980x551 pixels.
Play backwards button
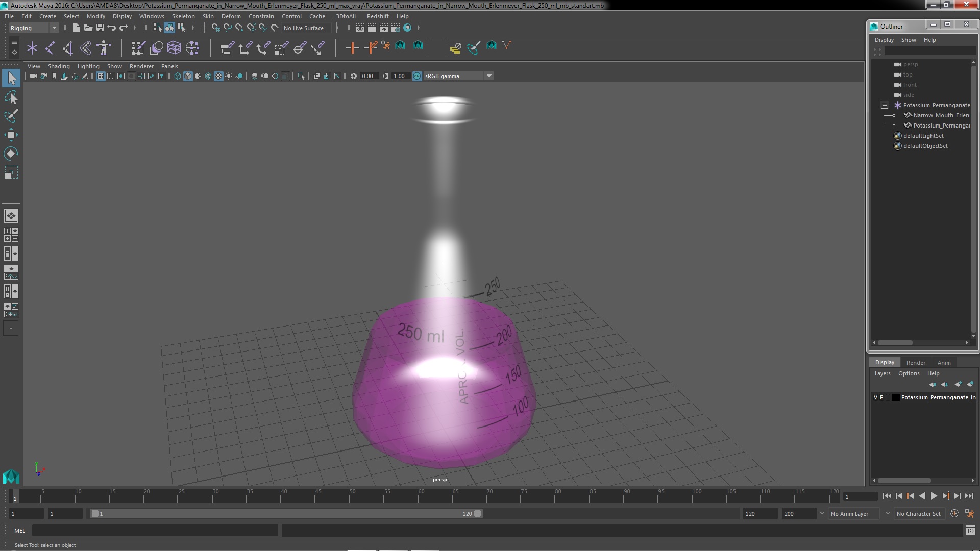[922, 496]
